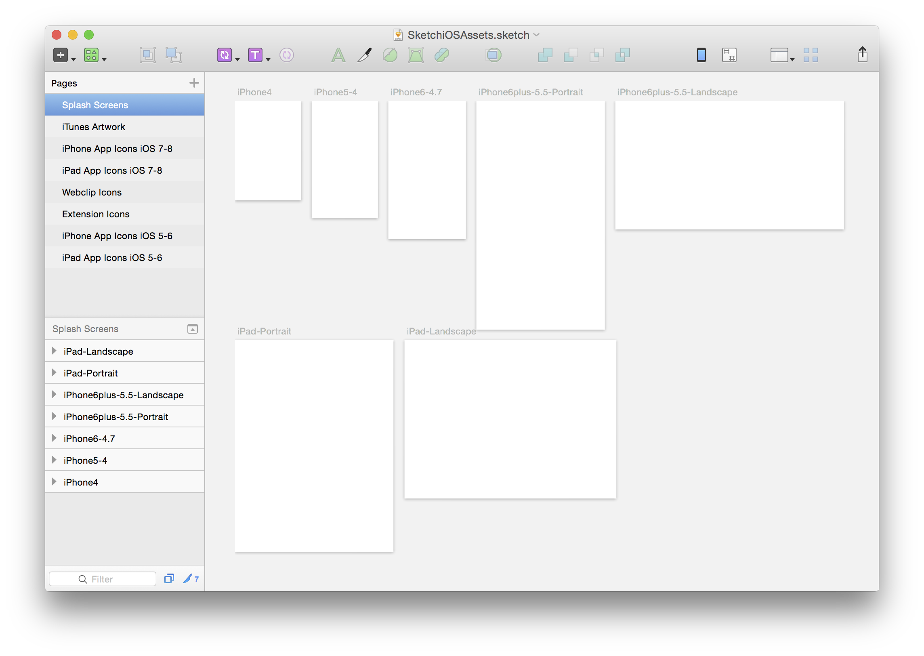Add a new page with plus button

point(194,83)
